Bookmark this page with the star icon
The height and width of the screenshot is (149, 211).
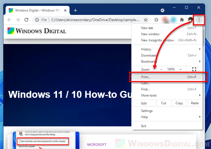(146, 20)
